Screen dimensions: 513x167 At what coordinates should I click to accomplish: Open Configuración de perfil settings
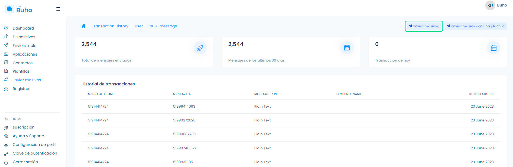[x=34, y=144]
